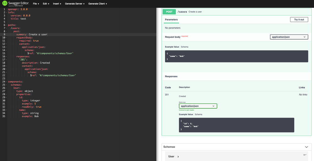Place cursor on line 9 summary text
The height and width of the screenshot is (161, 314).
click(38, 35)
